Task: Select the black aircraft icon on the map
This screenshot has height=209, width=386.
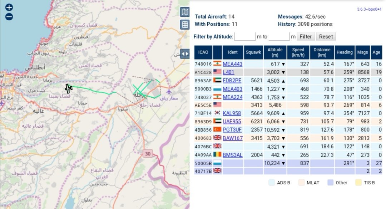Action: (68, 88)
